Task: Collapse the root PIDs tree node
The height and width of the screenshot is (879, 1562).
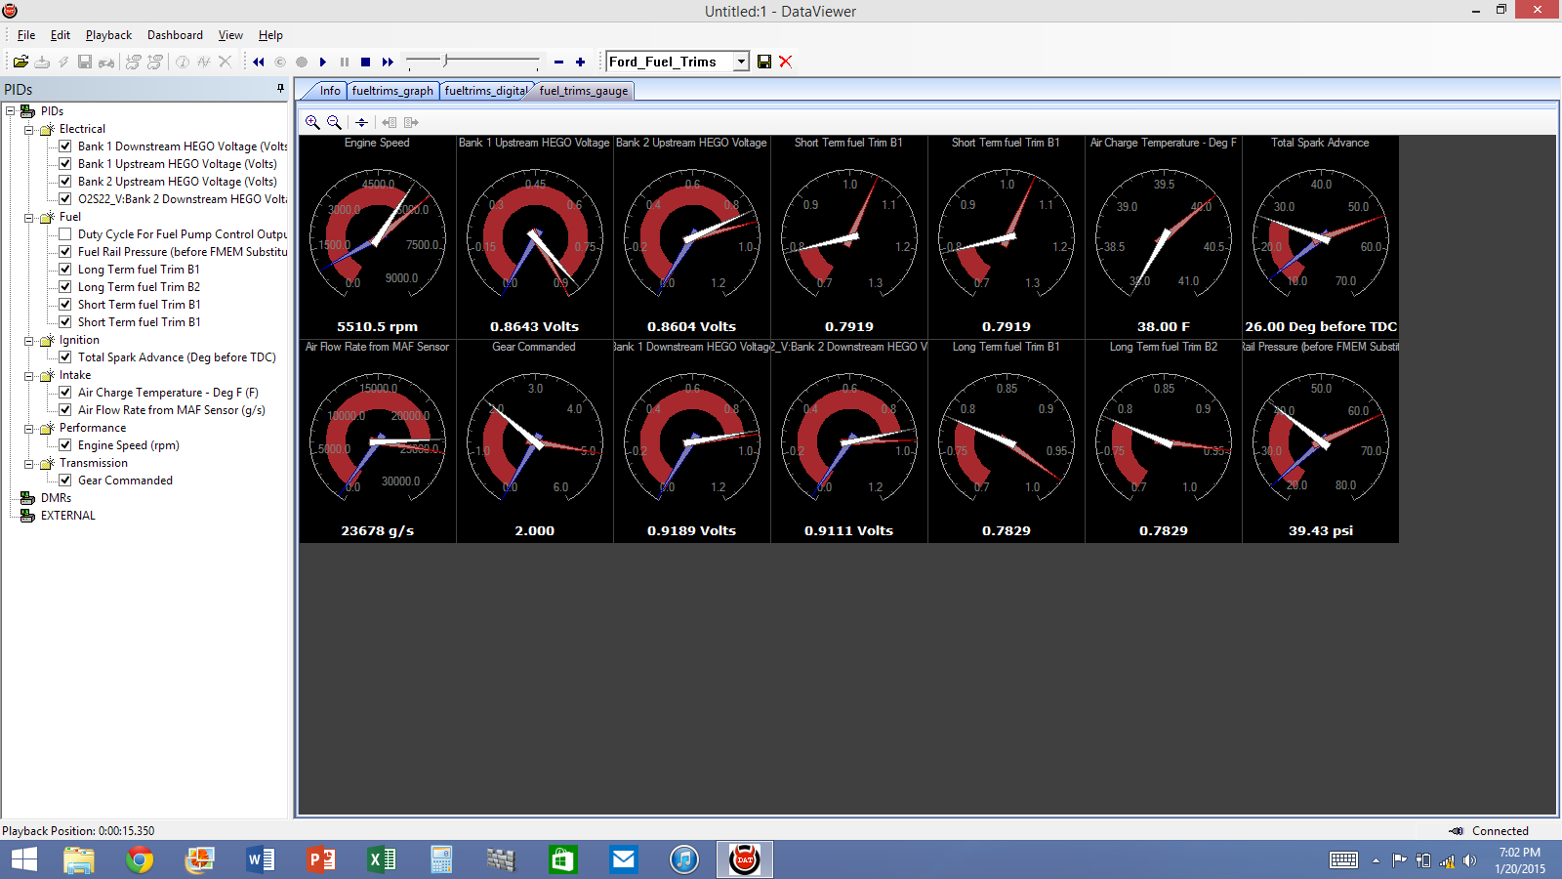Action: point(11,111)
